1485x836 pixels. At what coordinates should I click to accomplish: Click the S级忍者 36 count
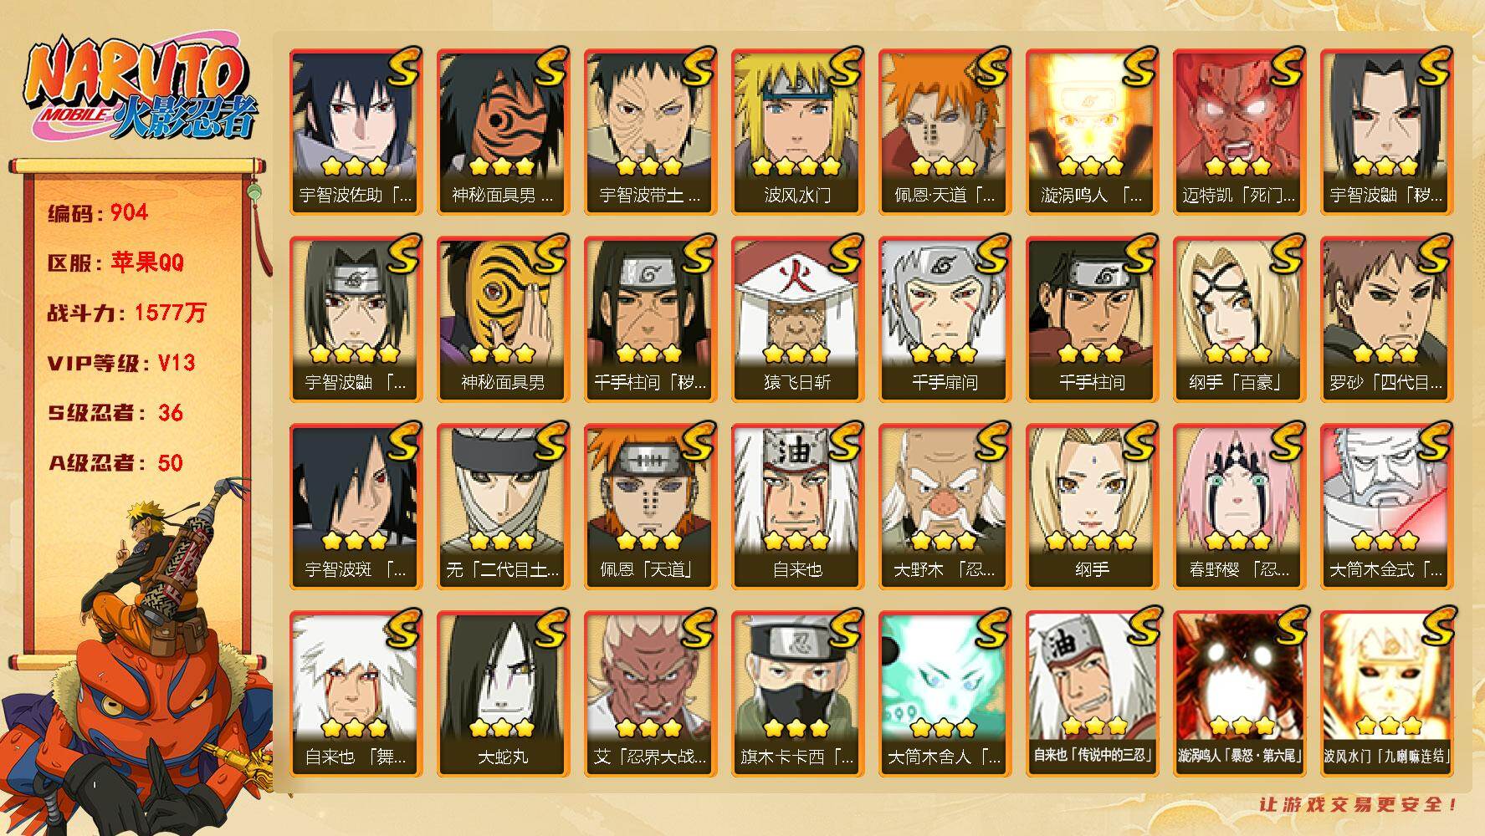tap(115, 413)
